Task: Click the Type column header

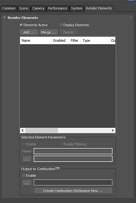Action: pyautogui.click(x=95, y=40)
